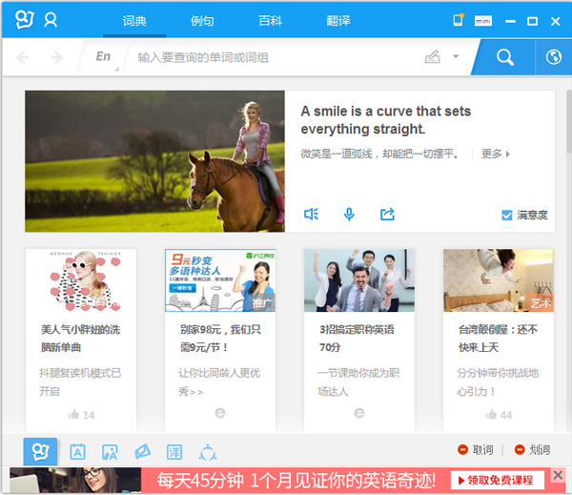Expand dropdown arrow beside handwriting icon

(x=457, y=57)
